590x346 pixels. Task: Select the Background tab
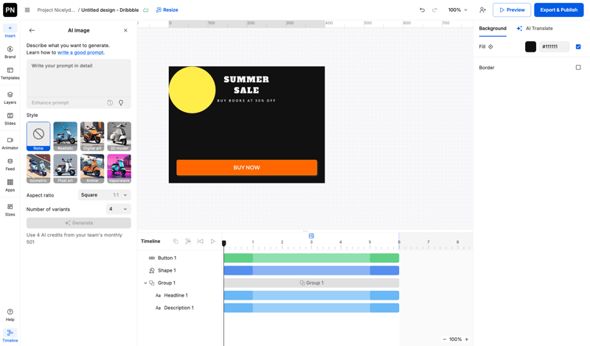[492, 29]
